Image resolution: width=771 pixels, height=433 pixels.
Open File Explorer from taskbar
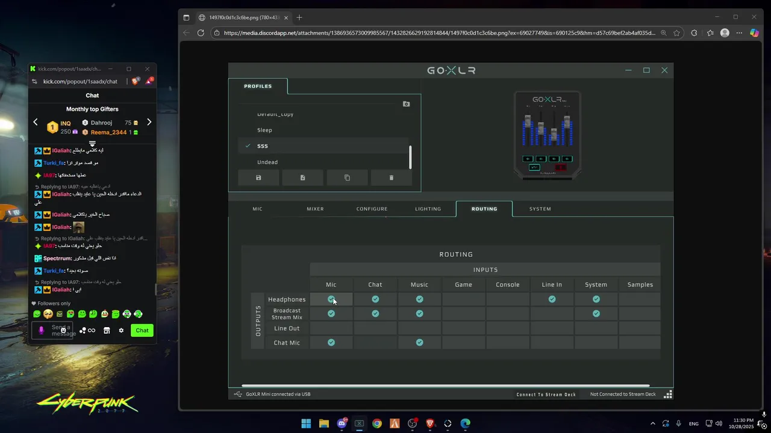pyautogui.click(x=323, y=423)
